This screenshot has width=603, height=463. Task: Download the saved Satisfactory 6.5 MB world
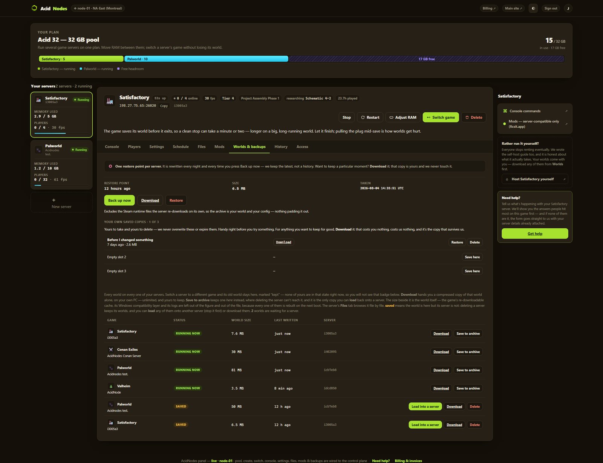pos(454,425)
